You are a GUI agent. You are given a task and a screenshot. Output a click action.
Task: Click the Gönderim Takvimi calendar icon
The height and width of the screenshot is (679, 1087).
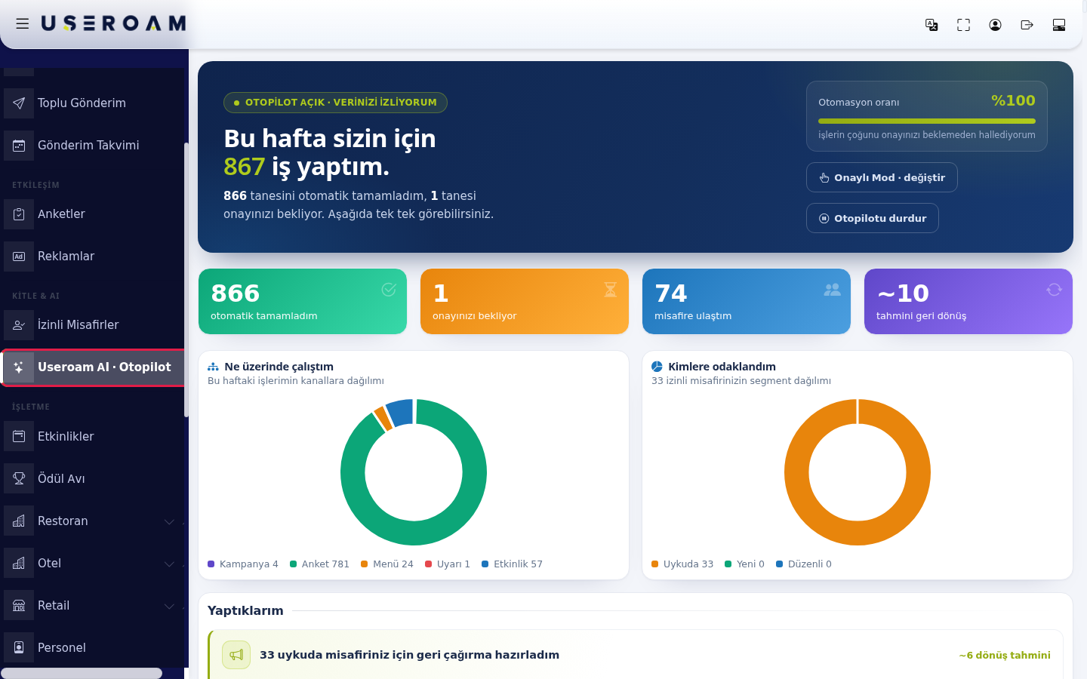tap(19, 146)
